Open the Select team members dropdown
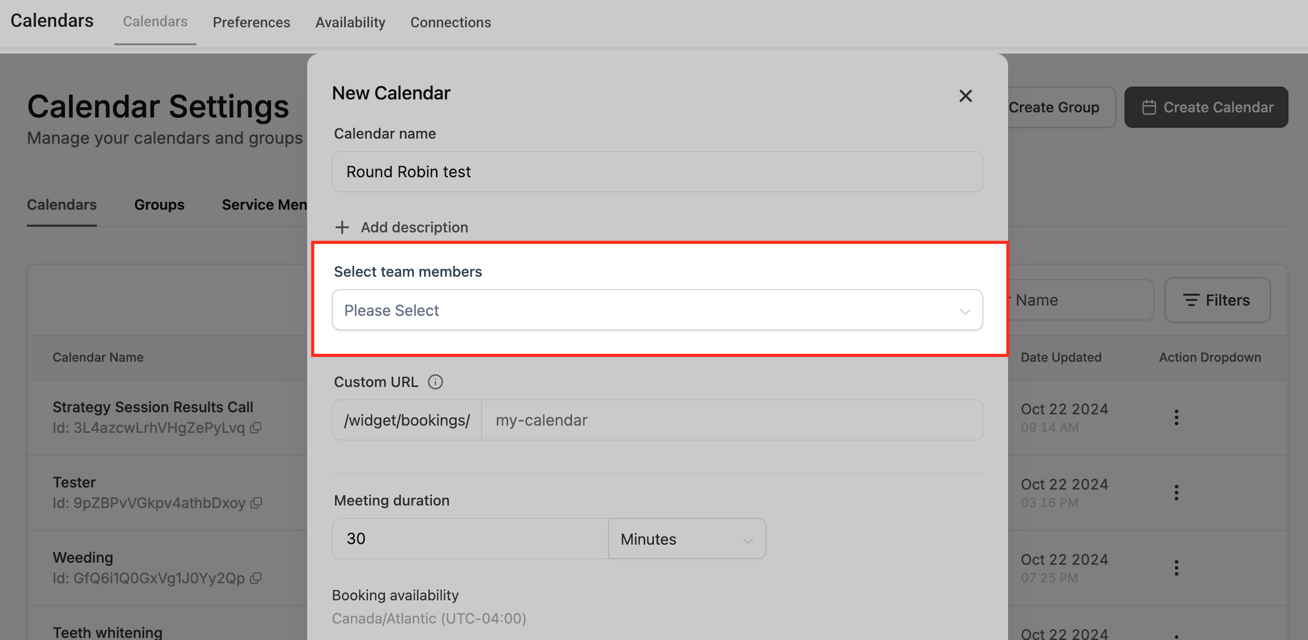Screen dimensions: 1308x640 tap(657, 310)
